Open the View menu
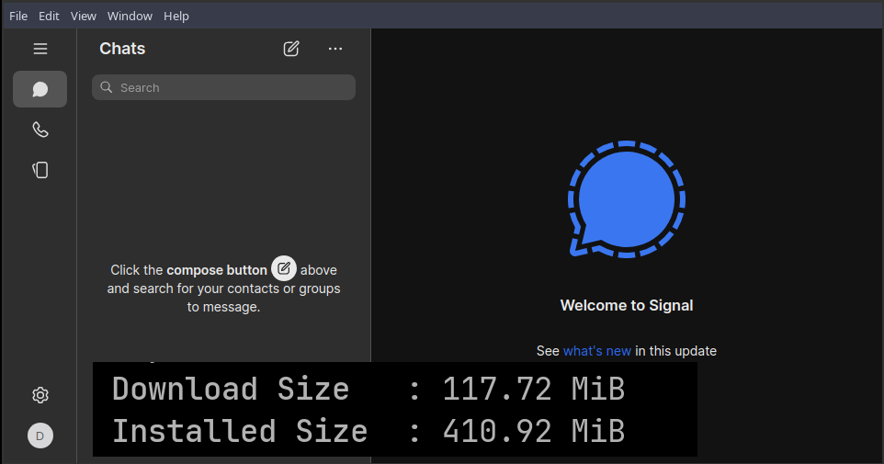The image size is (884, 464). 84,16
